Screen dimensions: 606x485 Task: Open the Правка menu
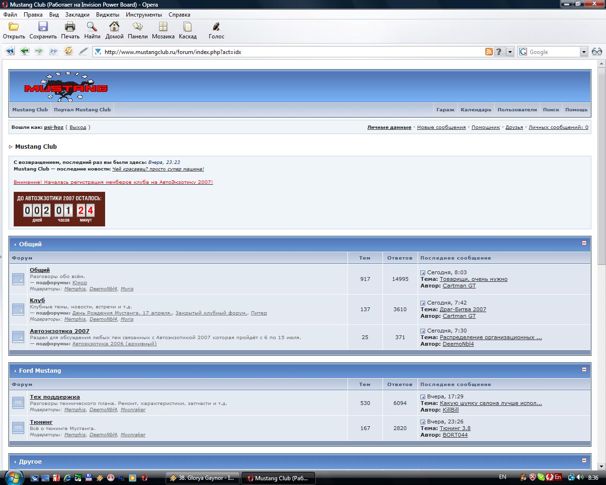[x=33, y=15]
